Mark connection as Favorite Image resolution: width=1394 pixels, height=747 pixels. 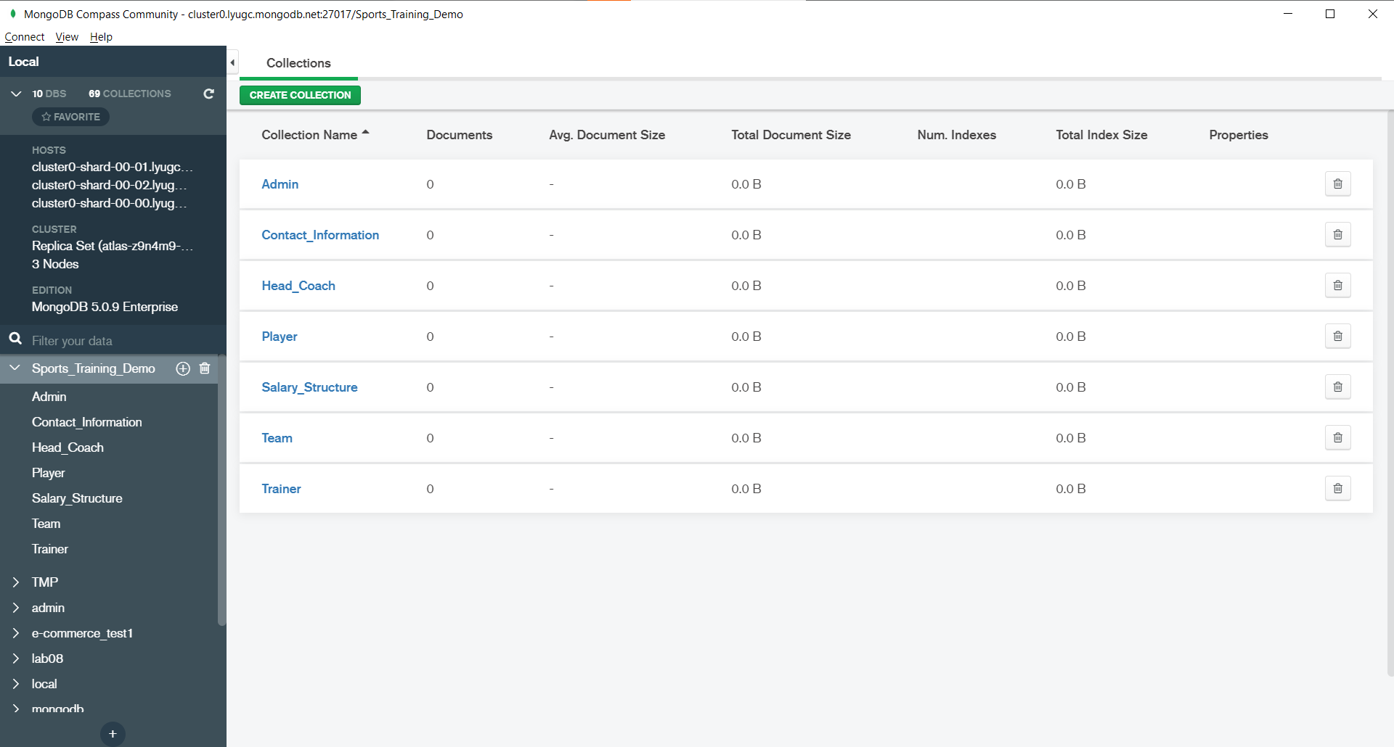pyautogui.click(x=70, y=117)
